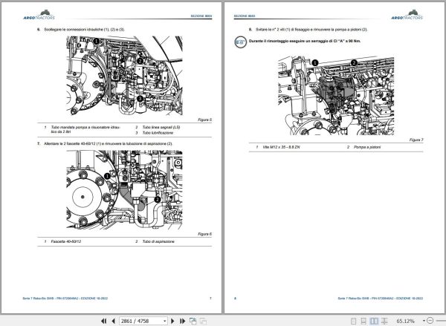The height and width of the screenshot is (326, 446).
Task: Click Figura 6 suction pipe diagram
Action: click(125, 189)
